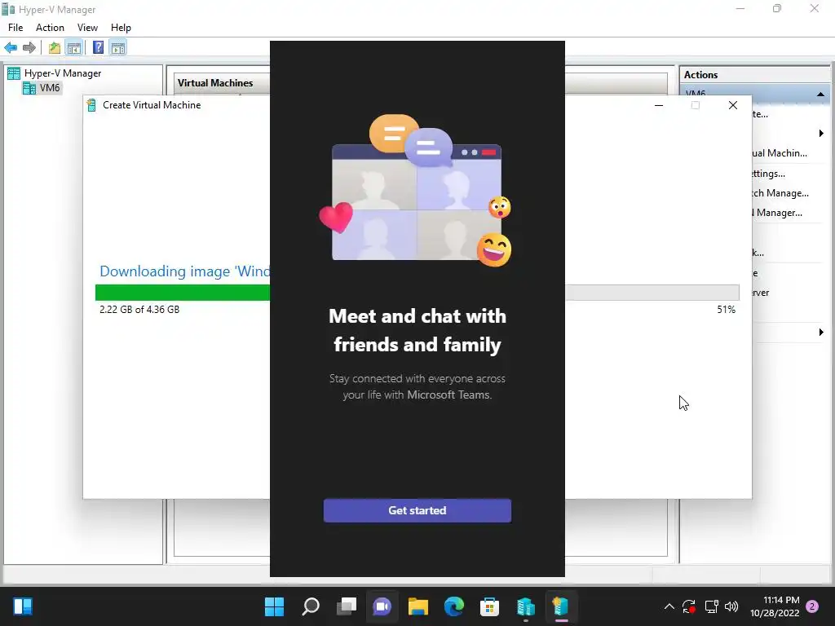Click the Import Virtual Machine action
Viewport: 835px width, 626px height.
click(x=780, y=153)
